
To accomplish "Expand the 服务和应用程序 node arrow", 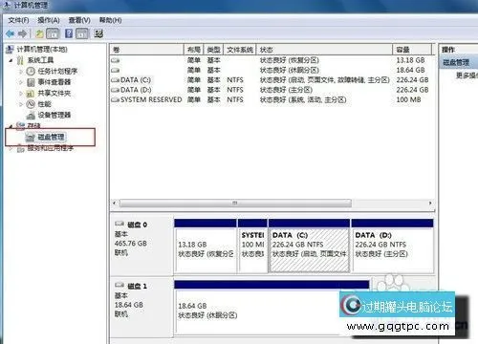I will [11, 148].
